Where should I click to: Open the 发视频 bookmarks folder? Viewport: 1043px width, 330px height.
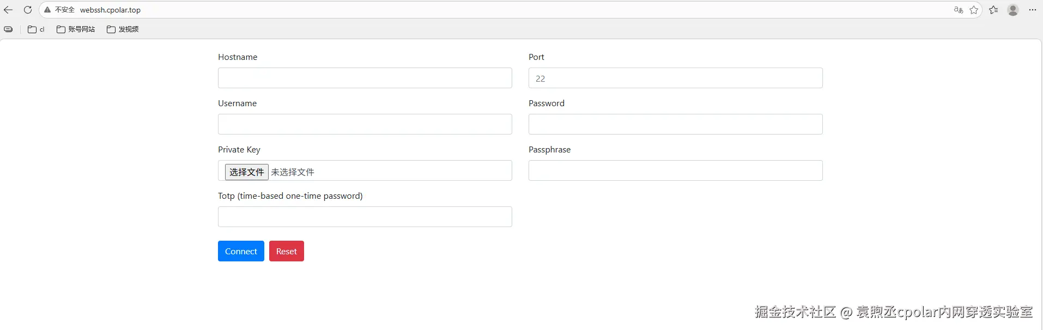point(123,29)
